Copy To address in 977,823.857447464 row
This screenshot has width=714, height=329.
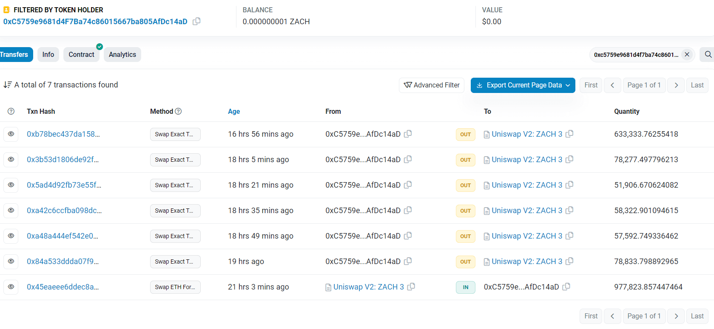click(x=566, y=287)
